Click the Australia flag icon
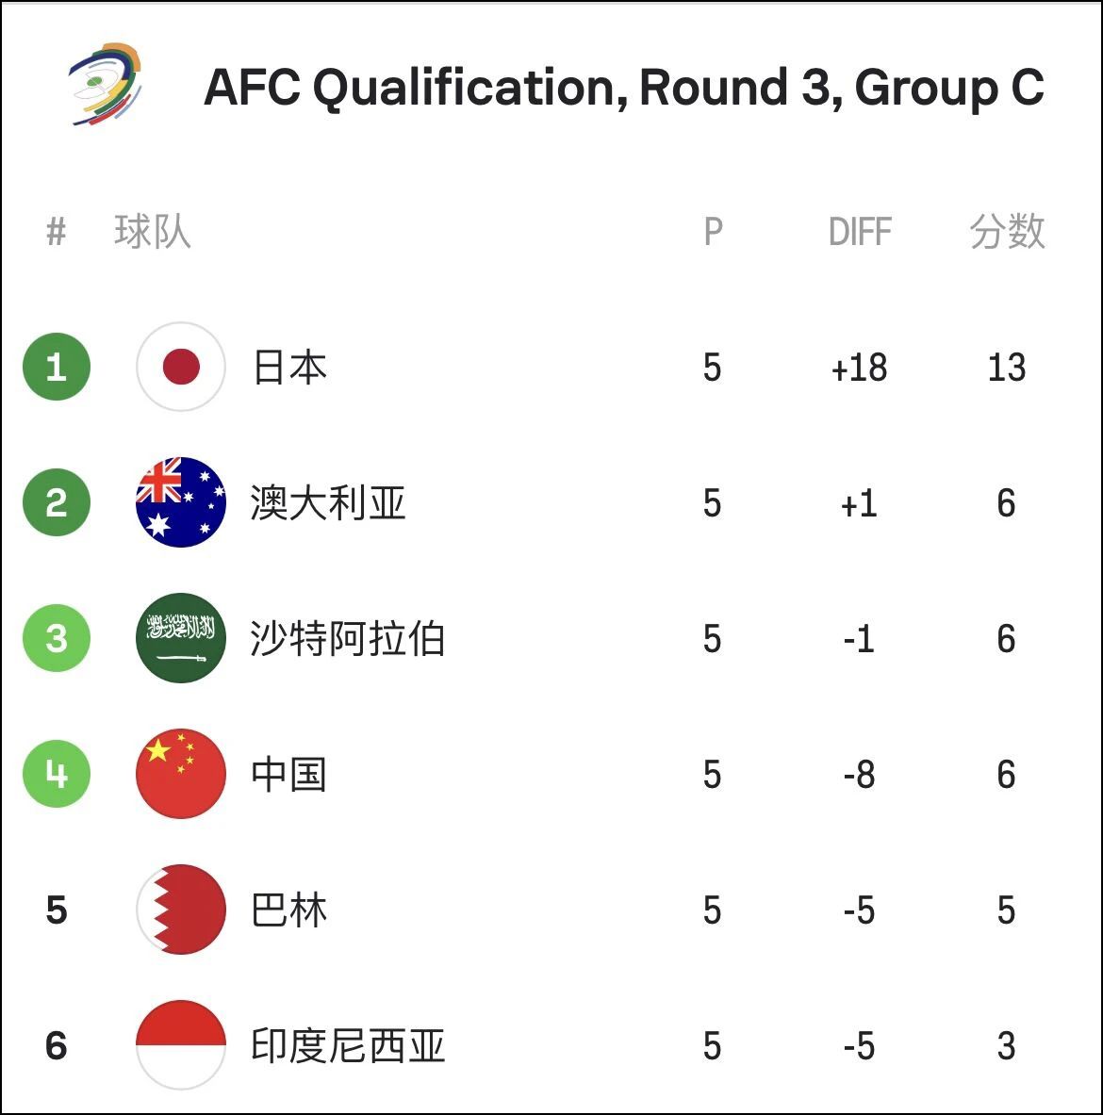This screenshot has height=1115, width=1103. pos(181,502)
